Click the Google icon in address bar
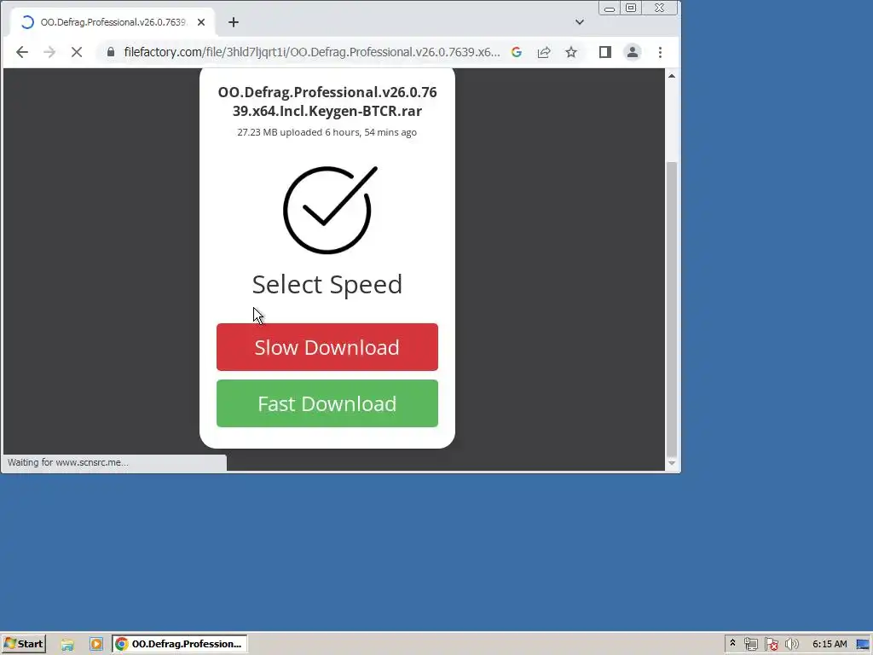 pyautogui.click(x=517, y=52)
